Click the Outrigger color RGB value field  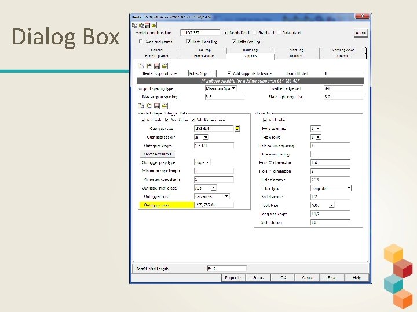pyautogui.click(x=214, y=205)
